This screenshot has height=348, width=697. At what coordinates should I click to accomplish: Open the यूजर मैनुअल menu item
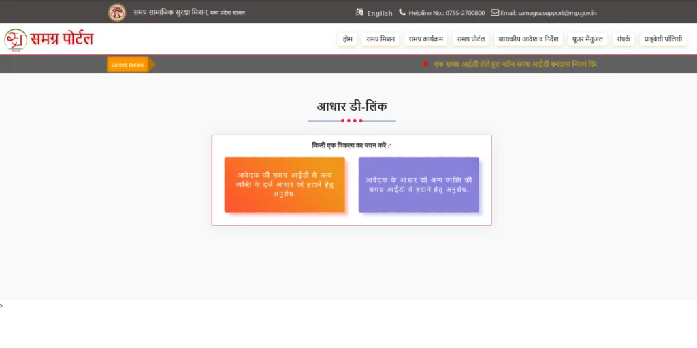click(587, 39)
